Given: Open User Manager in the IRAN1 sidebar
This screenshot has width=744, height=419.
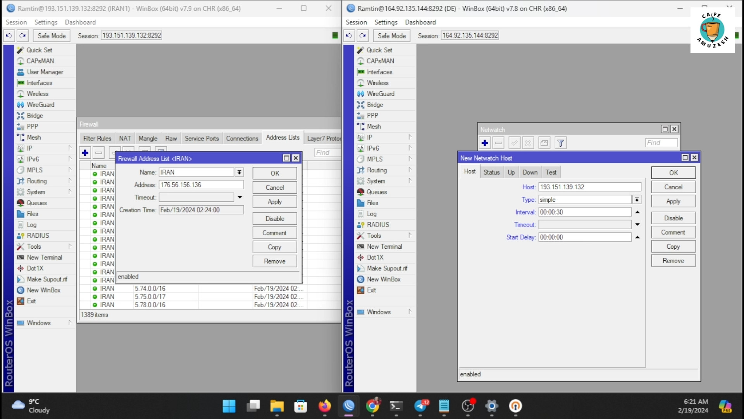Looking at the screenshot, I should point(45,72).
